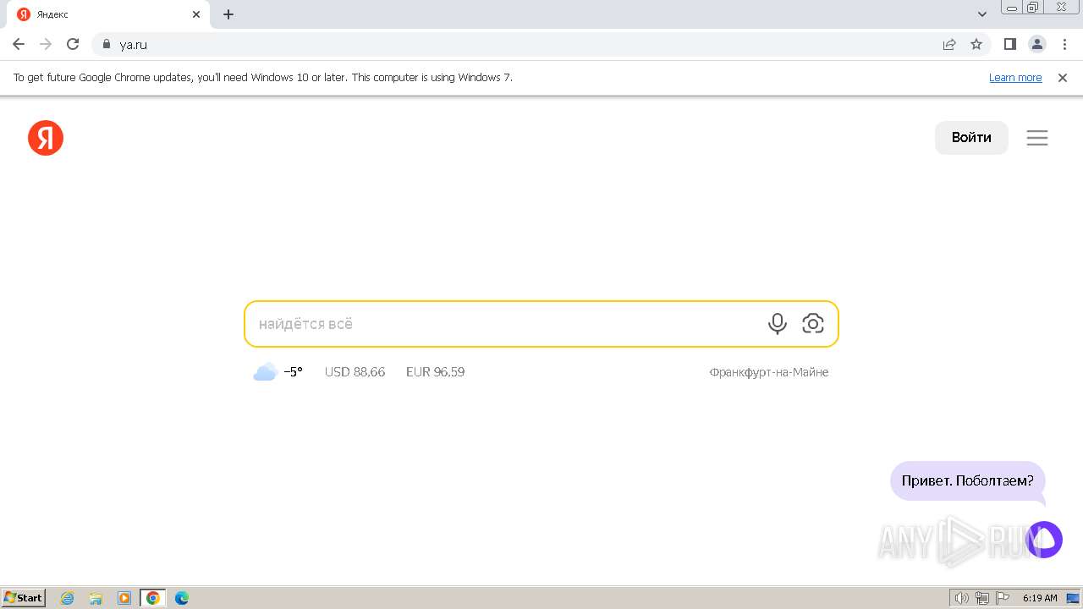
Task: Open Action Center flag icon
Action: click(x=1003, y=598)
